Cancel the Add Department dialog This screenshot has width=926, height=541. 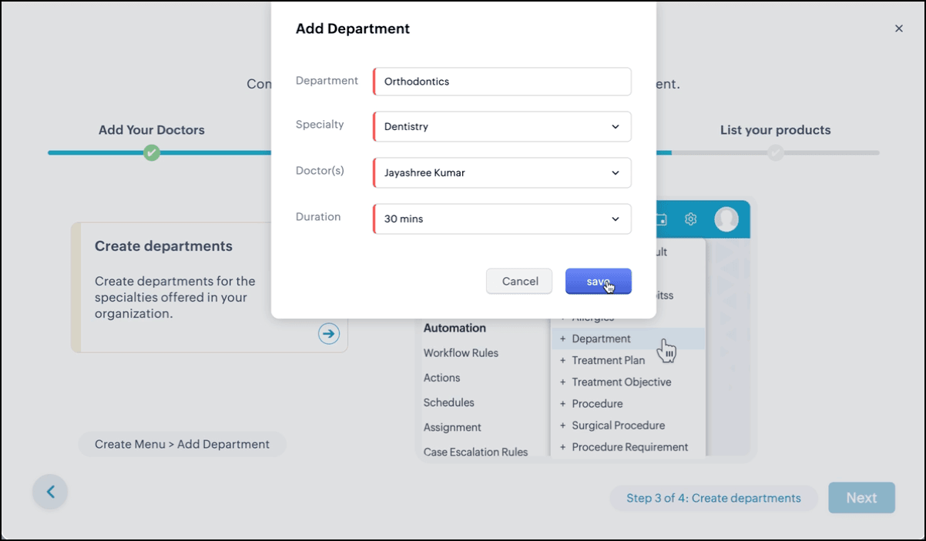point(519,282)
